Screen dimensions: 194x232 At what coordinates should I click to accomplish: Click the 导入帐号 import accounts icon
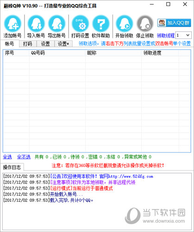point(36,24)
